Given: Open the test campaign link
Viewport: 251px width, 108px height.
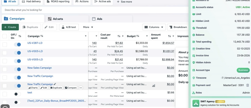Looking at the screenshot, I should pyautogui.click(x=30, y=93).
